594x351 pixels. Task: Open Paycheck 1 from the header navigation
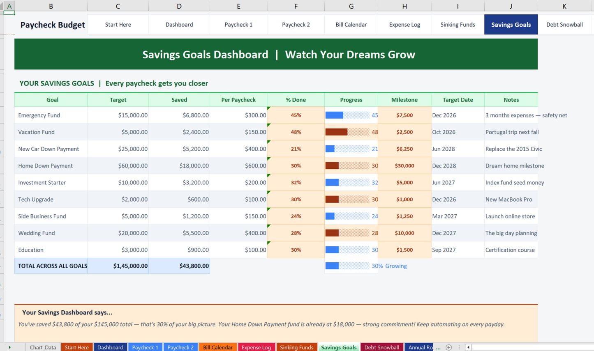238,25
